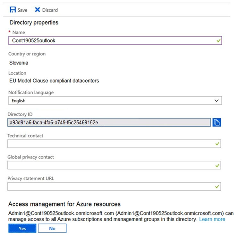Click the Save floppy disk icon
The height and width of the screenshot is (236, 238).
13,10
